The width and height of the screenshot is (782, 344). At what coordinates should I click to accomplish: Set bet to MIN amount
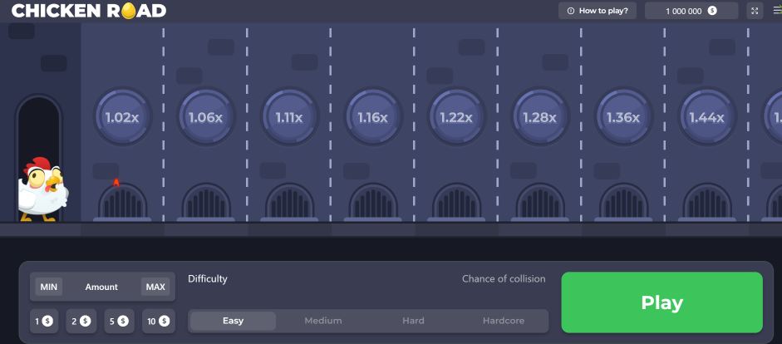[49, 287]
